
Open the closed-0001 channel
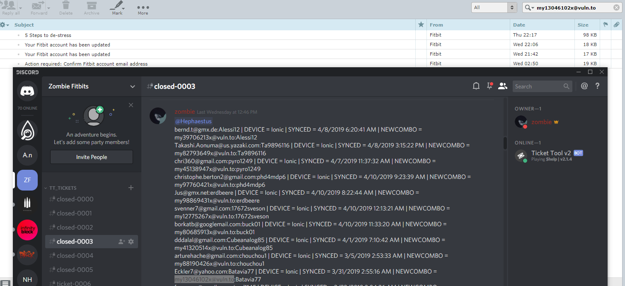coord(91,213)
